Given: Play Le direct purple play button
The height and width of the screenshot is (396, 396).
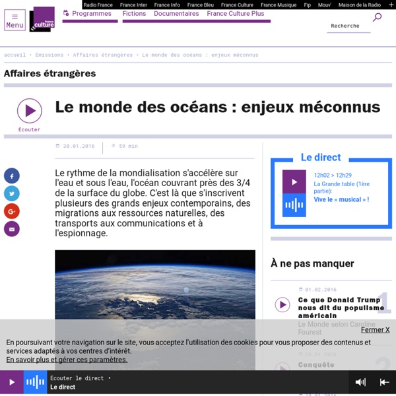Looking at the screenshot, I should click(294, 182).
